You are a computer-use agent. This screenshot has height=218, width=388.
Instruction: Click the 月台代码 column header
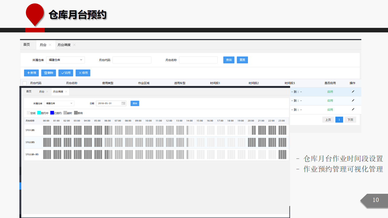[36, 83]
